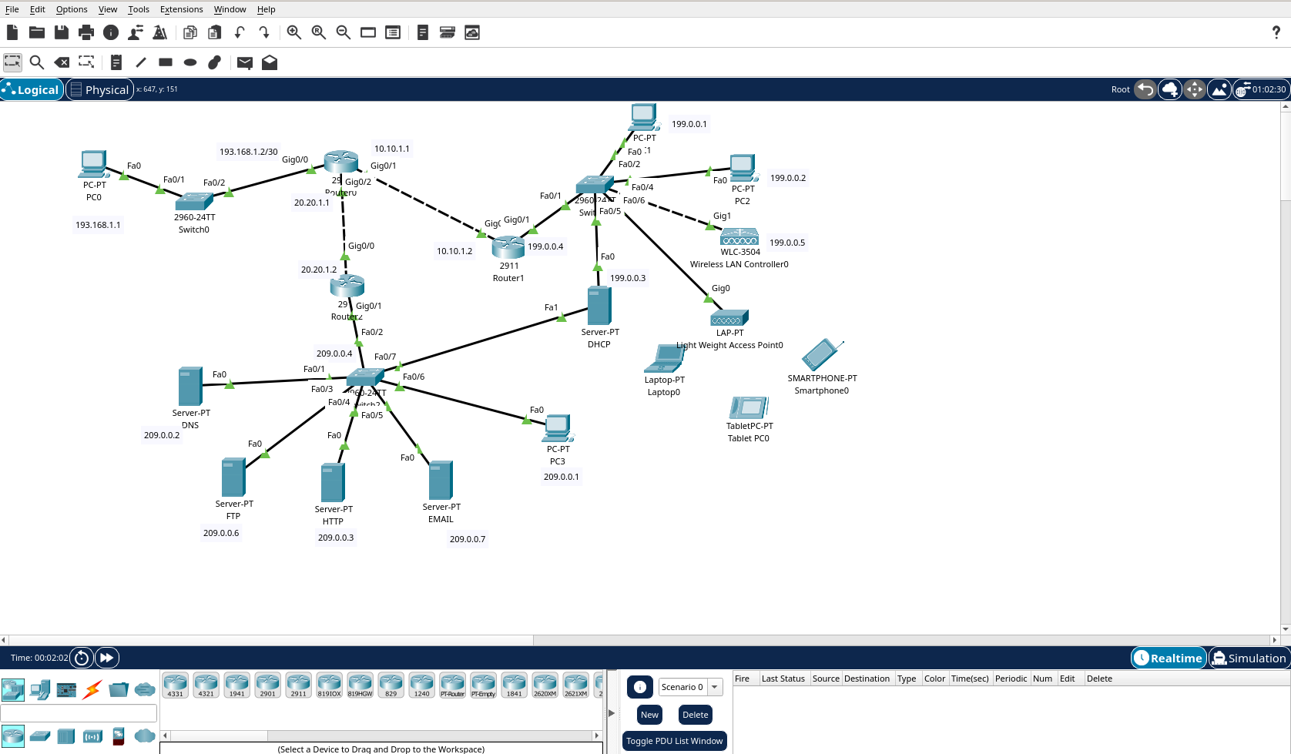The height and width of the screenshot is (754, 1291).
Task: Select the Delete tool
Action: [x=62, y=62]
